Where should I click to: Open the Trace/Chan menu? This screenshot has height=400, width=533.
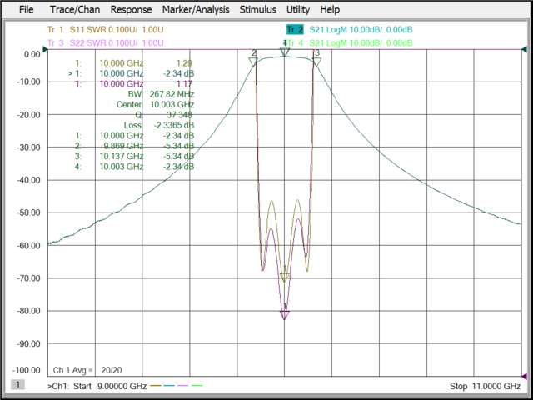pos(75,9)
